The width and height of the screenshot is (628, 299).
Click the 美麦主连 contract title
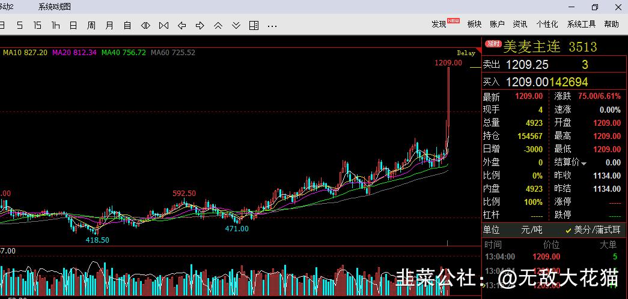coord(531,47)
